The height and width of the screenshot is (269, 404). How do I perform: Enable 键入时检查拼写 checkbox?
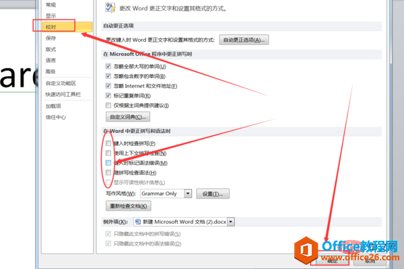click(x=108, y=143)
